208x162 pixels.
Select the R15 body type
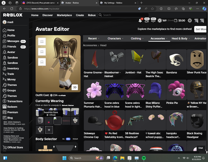68,139
